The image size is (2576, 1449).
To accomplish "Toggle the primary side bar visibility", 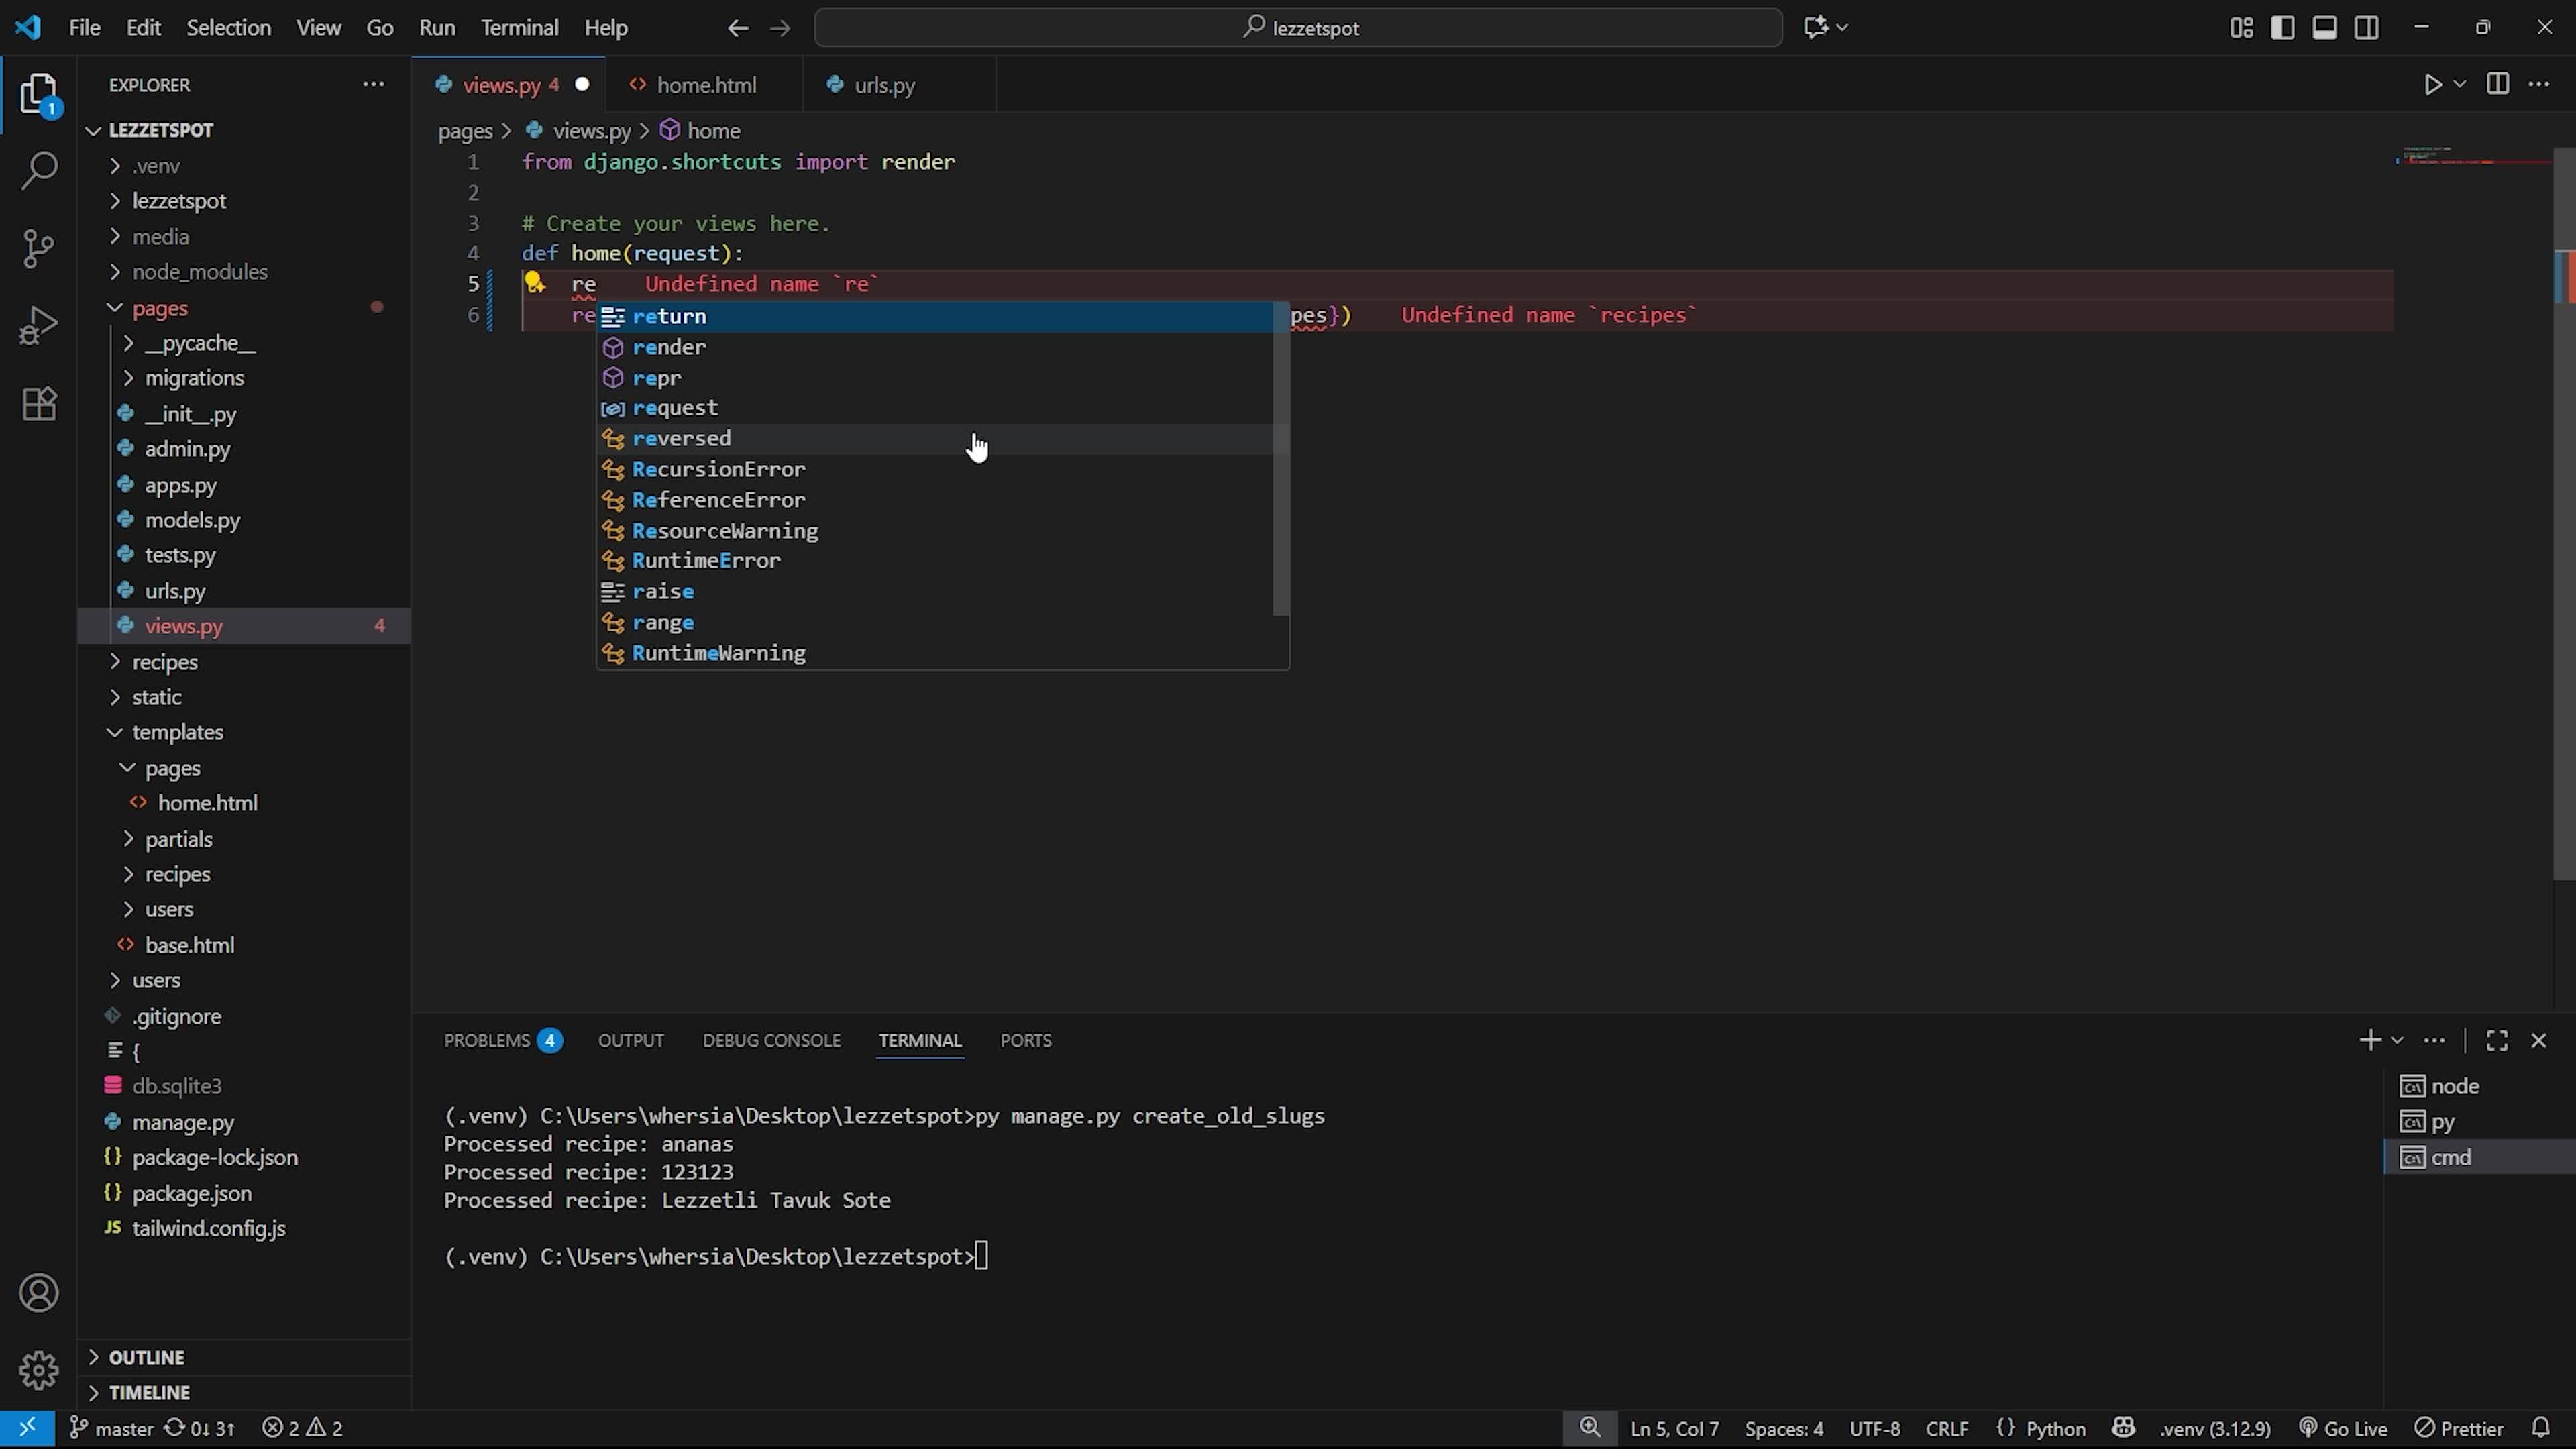I will tap(2282, 28).
